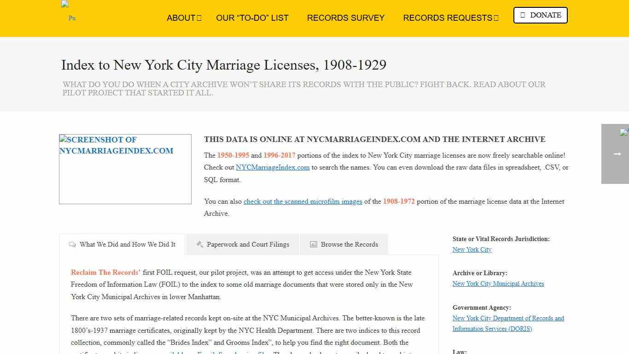Click the speech bubble icon on first tab
The height and width of the screenshot is (354, 629).
click(72, 245)
